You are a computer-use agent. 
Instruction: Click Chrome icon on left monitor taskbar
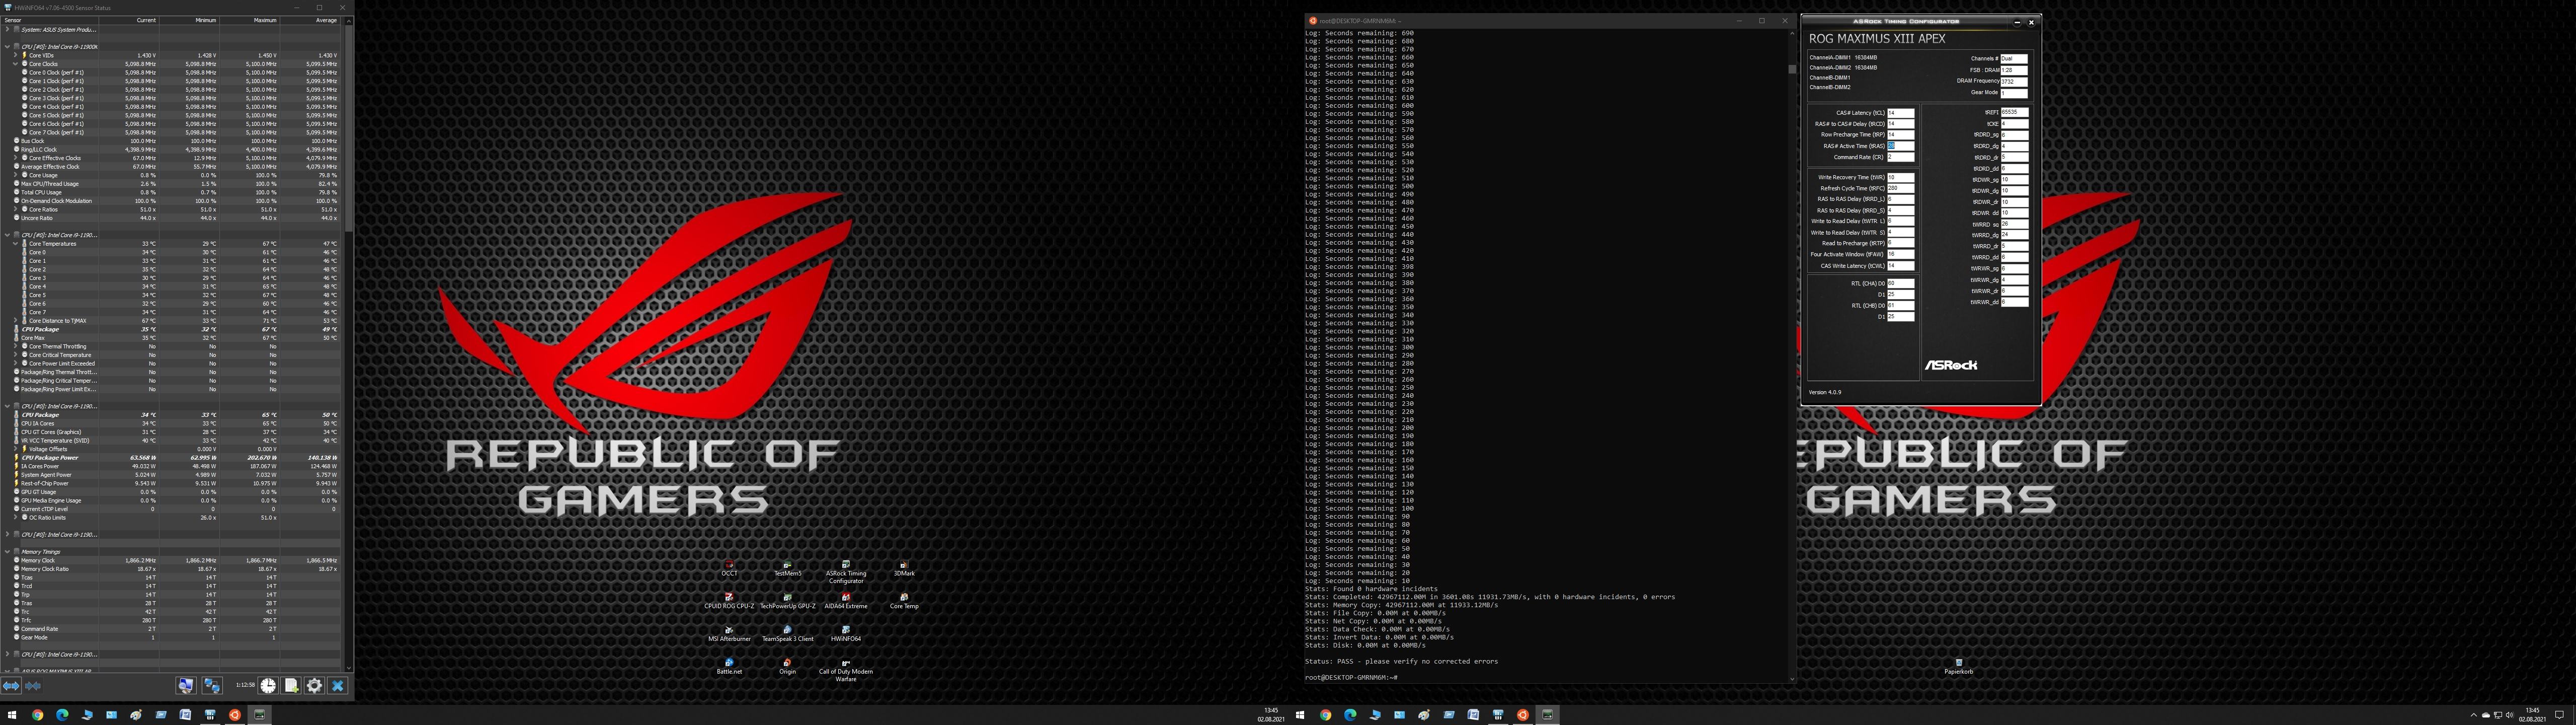click(37, 715)
